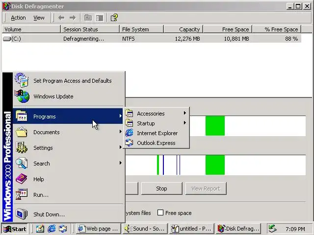Screen dimensions: 314x235
Task: Open the Documents folder icon
Action: tap(22, 132)
